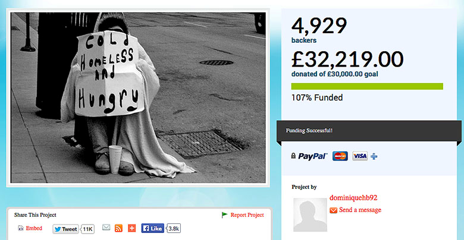The image size is (464, 240).
Task: Click the red message envelope icon
Action: pos(334,210)
